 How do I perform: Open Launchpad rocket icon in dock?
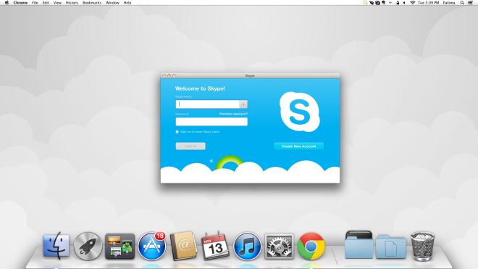tap(88, 246)
